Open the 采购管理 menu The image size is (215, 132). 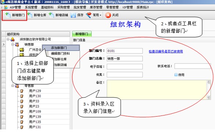click(x=63, y=7)
